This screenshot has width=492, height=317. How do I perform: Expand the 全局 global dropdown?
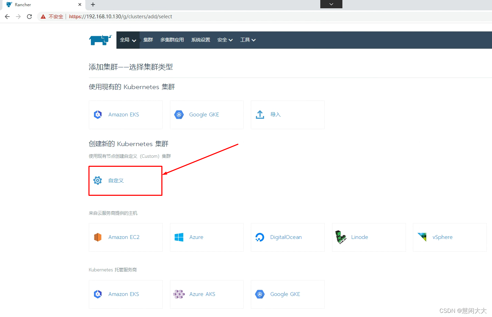click(x=128, y=40)
